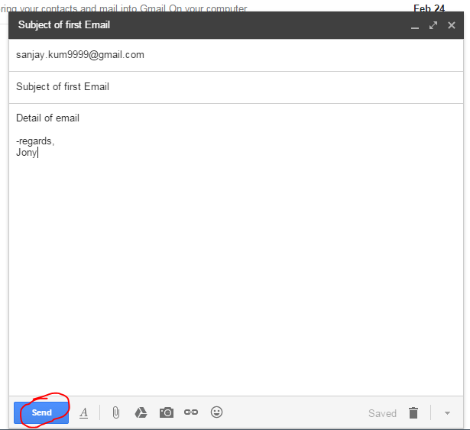
Task: Open more options dropdown arrow
Action: (447, 413)
